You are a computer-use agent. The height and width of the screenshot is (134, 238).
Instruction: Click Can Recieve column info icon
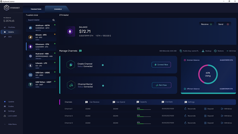point(86,102)
